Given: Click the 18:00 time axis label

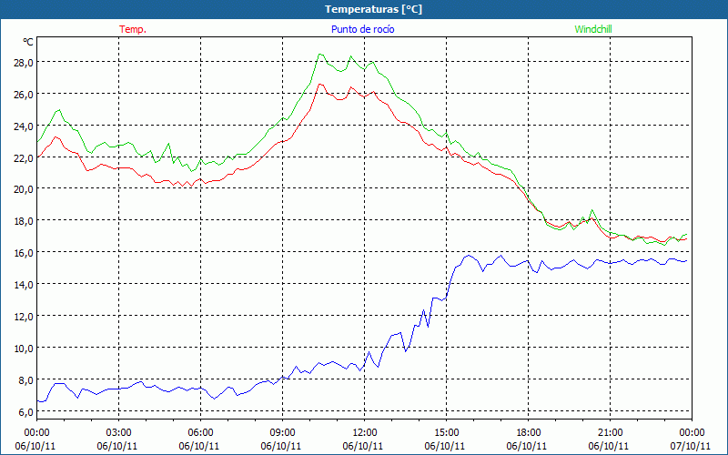Looking at the screenshot, I should (x=529, y=433).
